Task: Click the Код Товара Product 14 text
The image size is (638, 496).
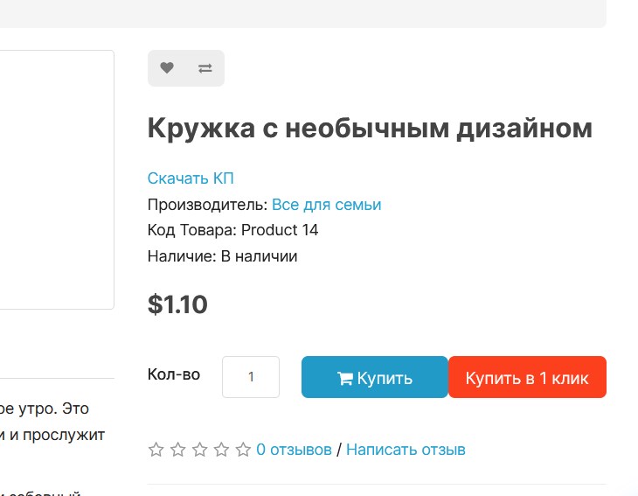Action: coord(232,230)
